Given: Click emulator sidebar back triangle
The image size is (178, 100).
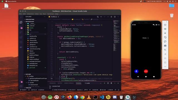Looking at the screenshot, I should (x=165, y=54).
